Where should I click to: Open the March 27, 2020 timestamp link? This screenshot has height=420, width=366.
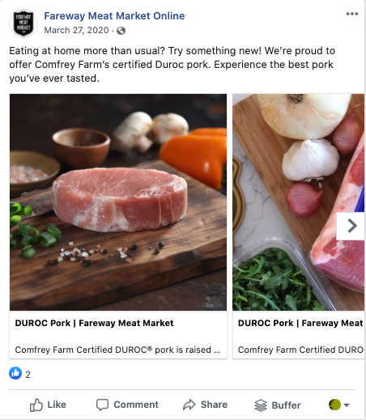click(x=76, y=30)
